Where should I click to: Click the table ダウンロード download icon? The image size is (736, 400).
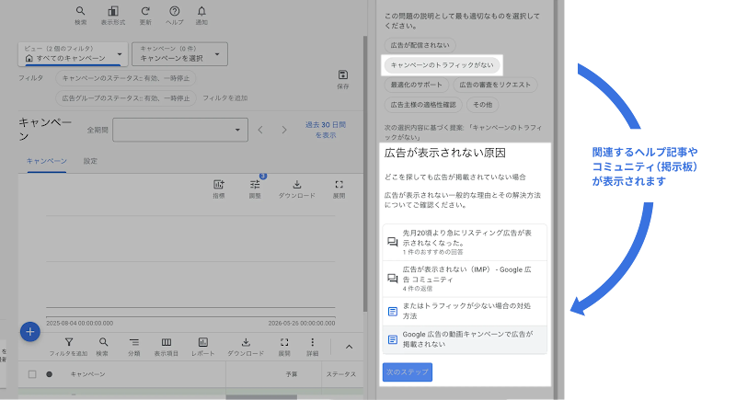click(246, 342)
